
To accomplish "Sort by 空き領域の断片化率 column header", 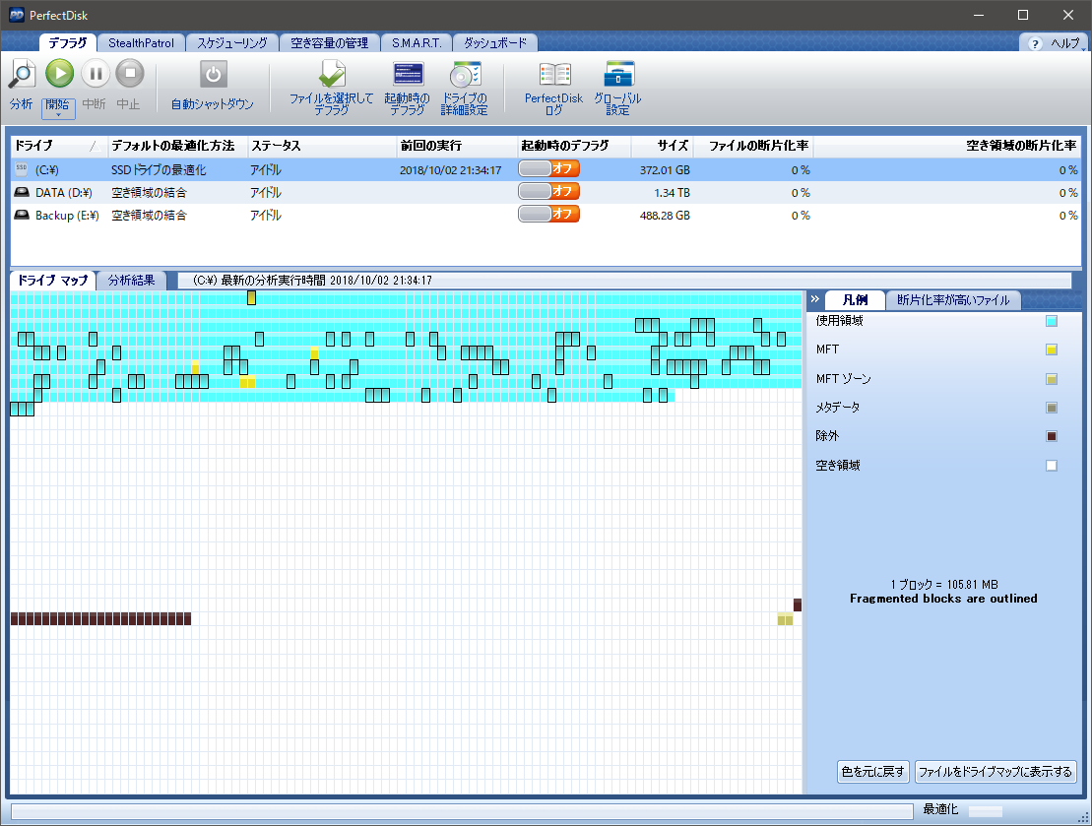I will [x=947, y=146].
